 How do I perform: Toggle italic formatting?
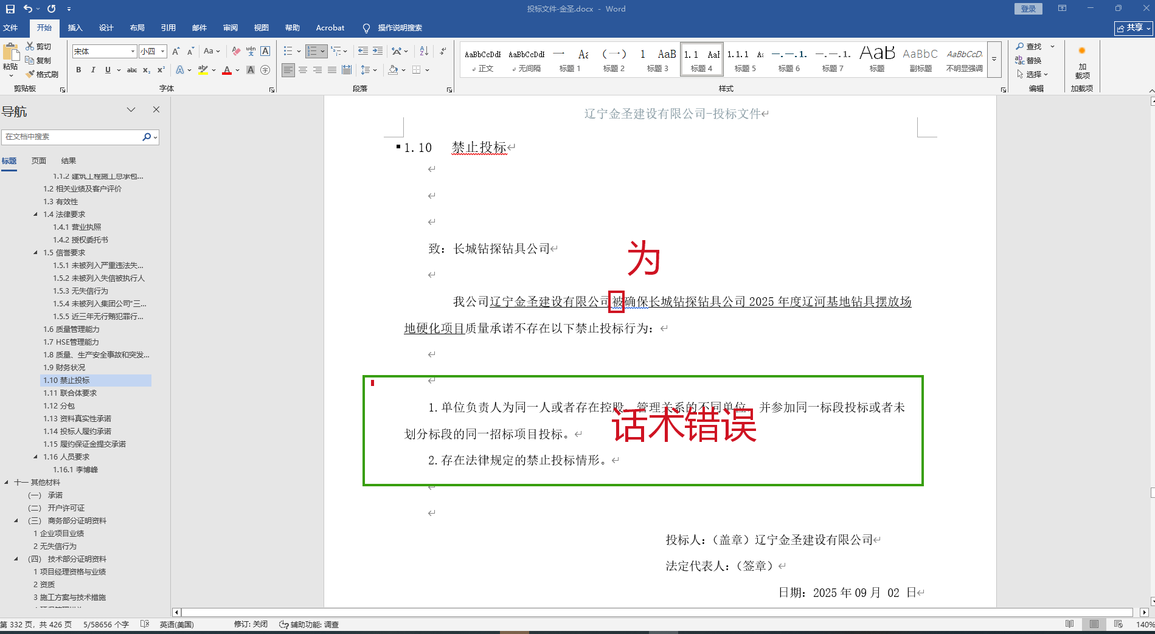tap(93, 71)
